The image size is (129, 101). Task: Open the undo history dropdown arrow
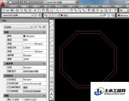coord(60,10)
